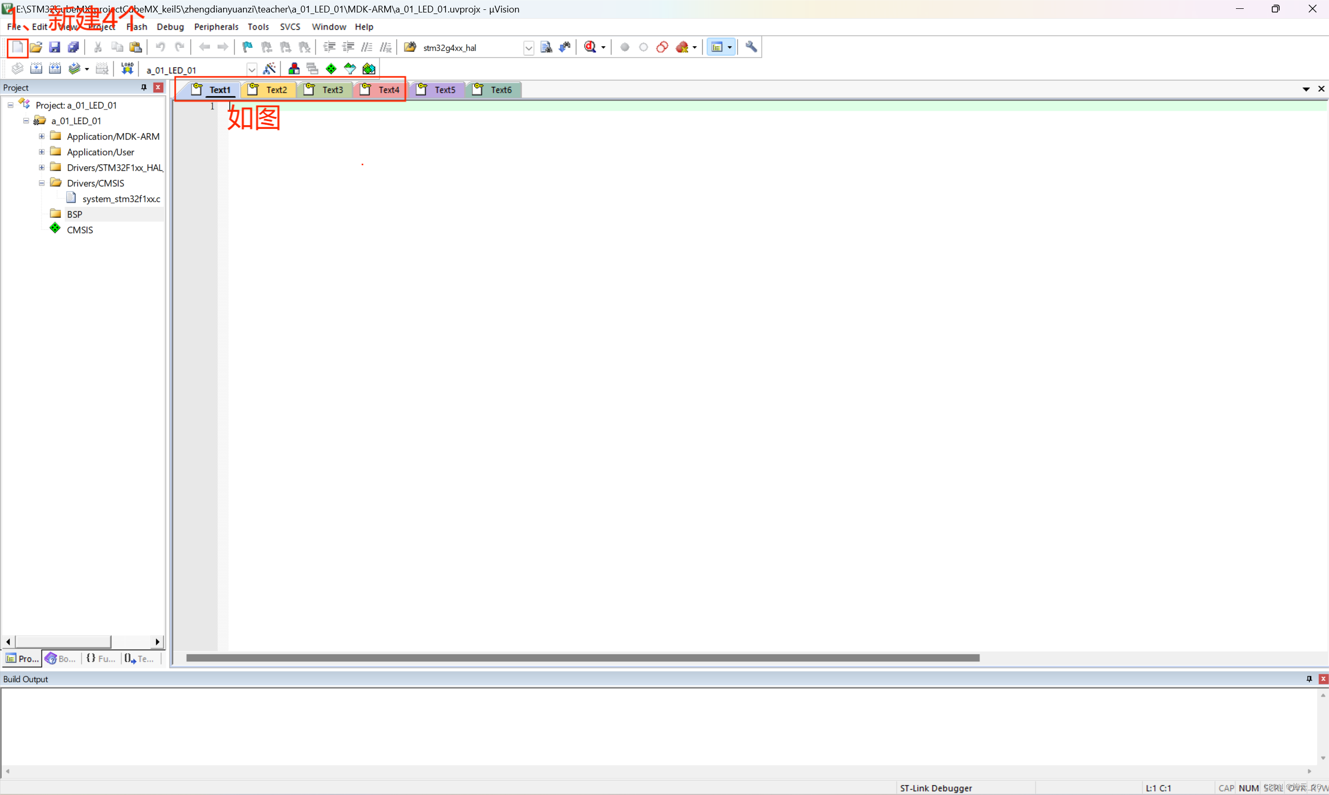Toggle pin on Build Output panel
The width and height of the screenshot is (1329, 795).
point(1309,679)
